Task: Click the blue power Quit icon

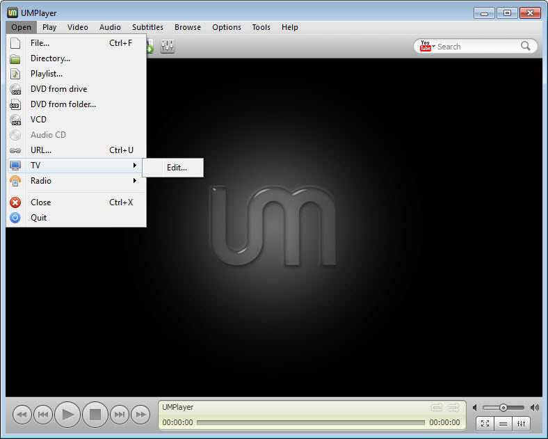Action: click(15, 218)
